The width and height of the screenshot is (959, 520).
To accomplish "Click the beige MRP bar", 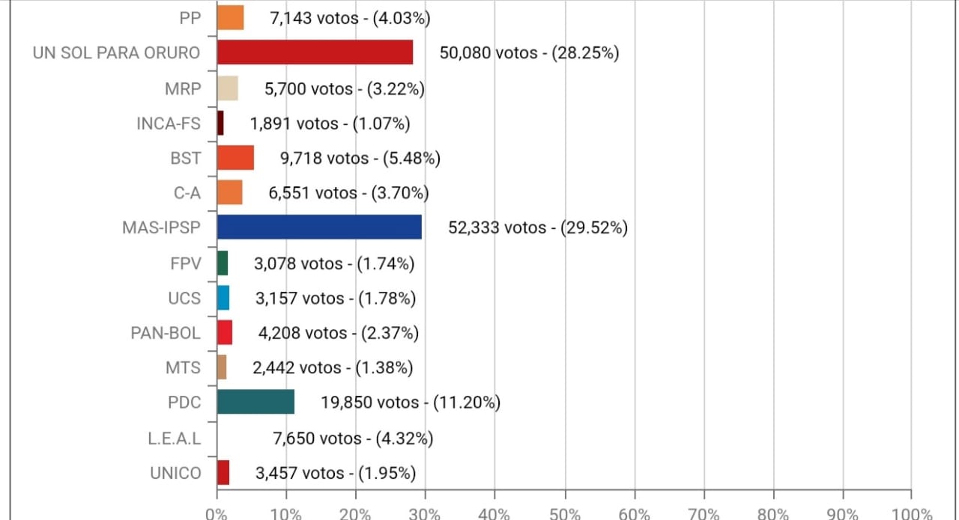I will [x=227, y=88].
